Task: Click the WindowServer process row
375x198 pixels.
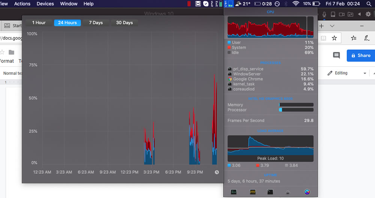Action: click(x=270, y=74)
